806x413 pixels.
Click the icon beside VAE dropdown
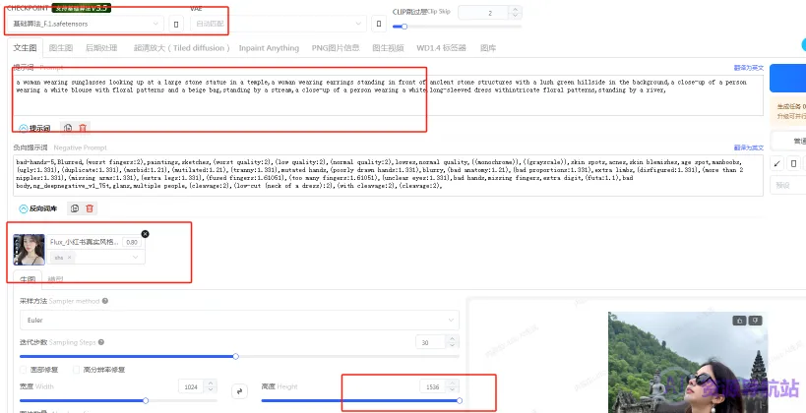[x=380, y=23]
